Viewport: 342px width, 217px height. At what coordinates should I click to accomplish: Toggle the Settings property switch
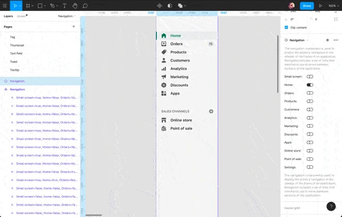[310, 167]
